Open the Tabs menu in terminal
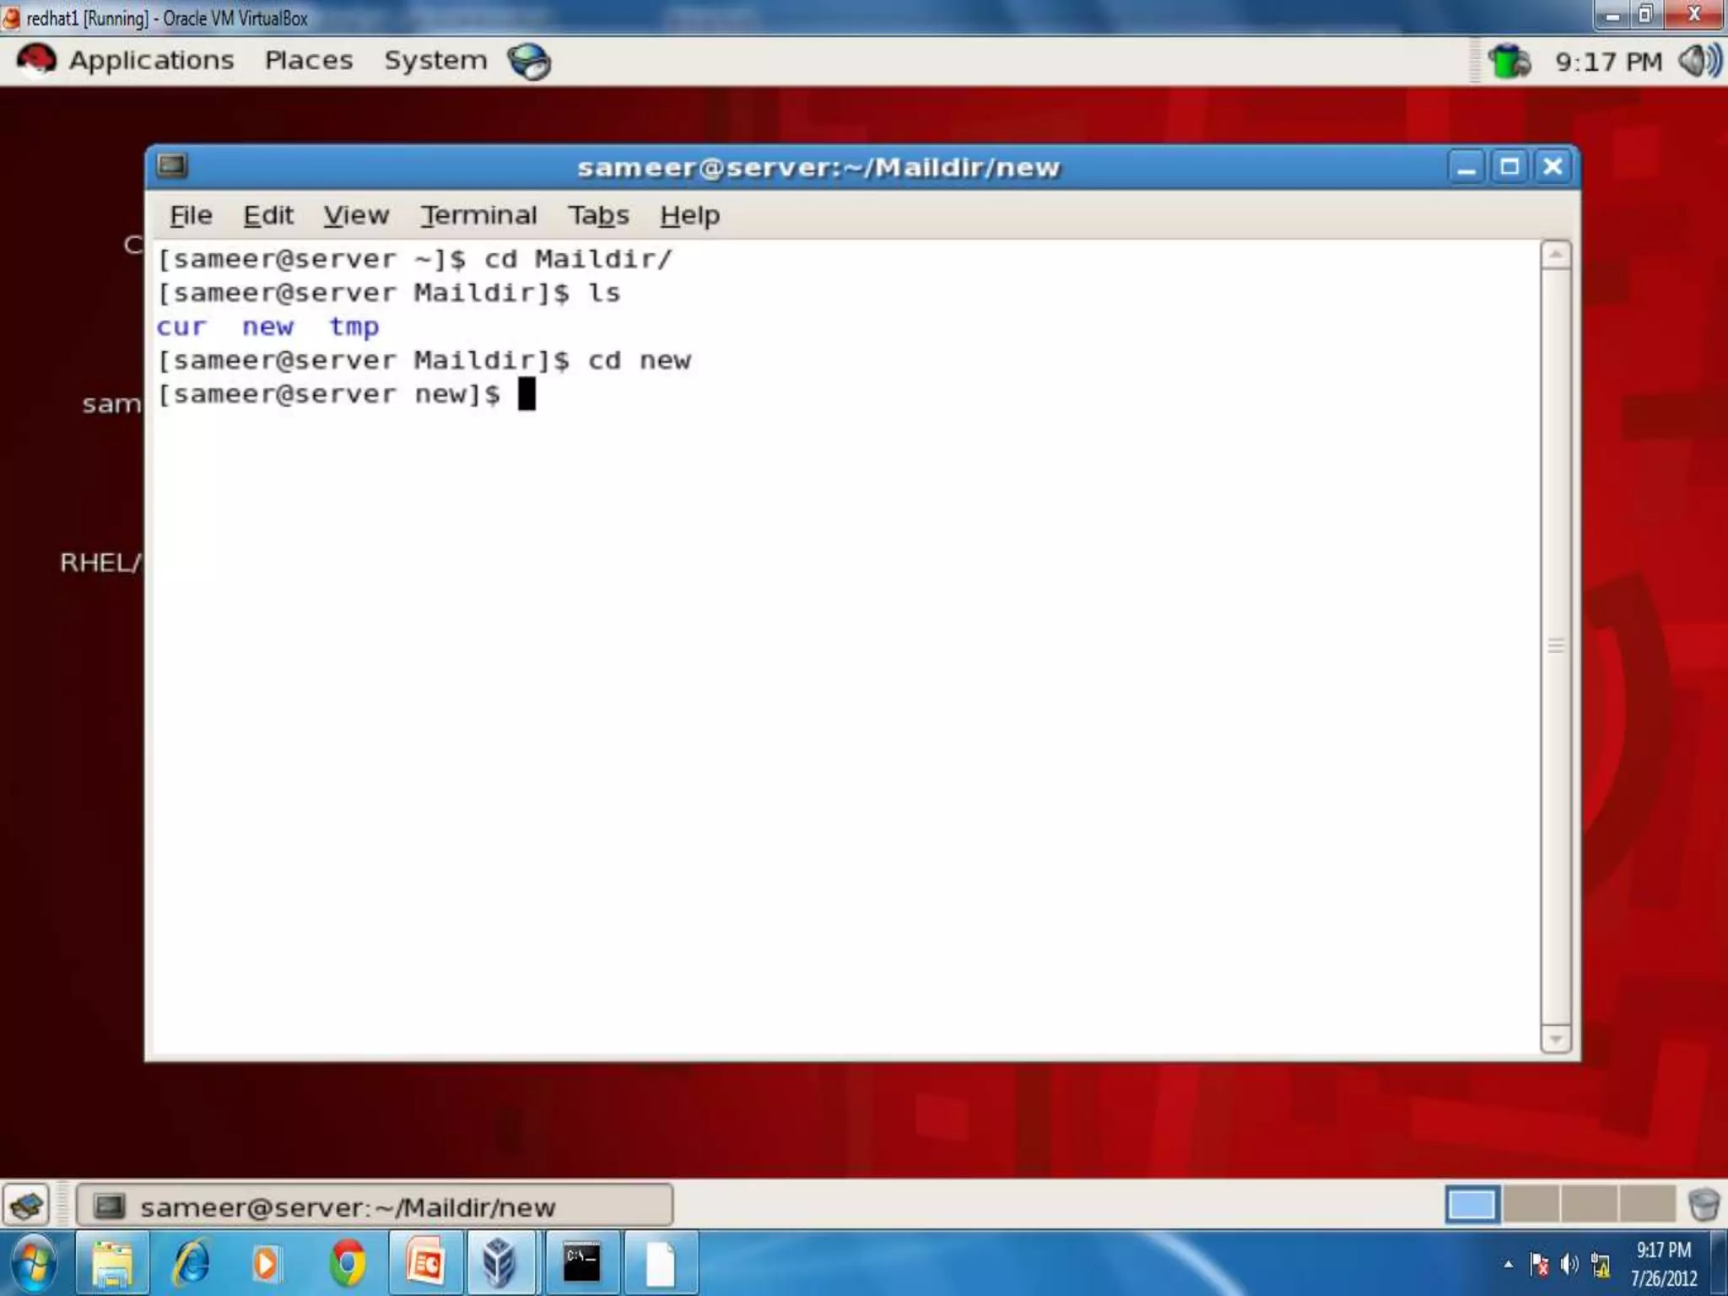Screen dimensions: 1728x1296 (x=598, y=216)
